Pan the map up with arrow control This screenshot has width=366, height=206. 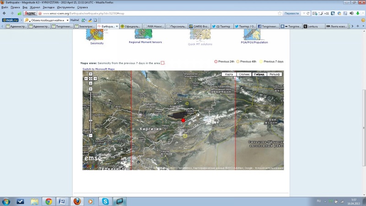(x=91, y=75)
